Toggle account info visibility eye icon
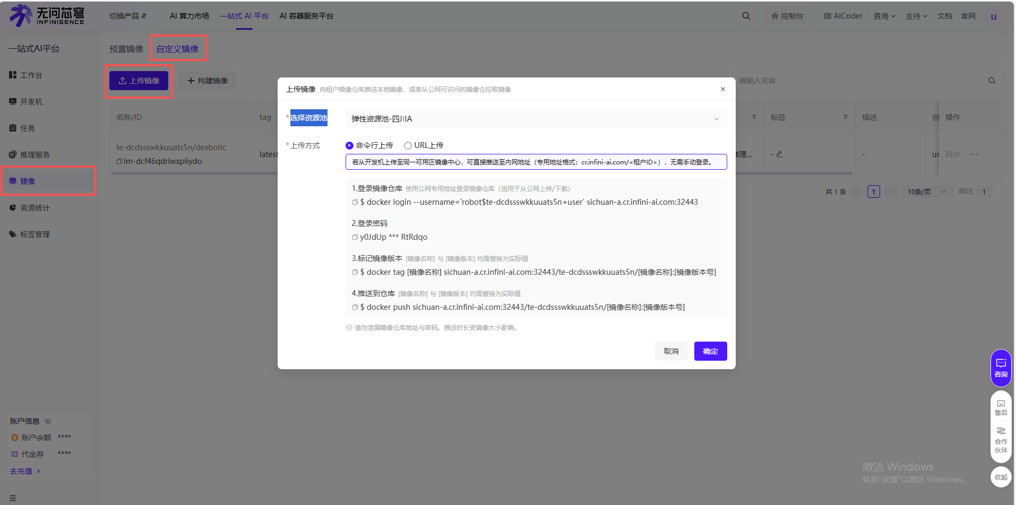 point(47,421)
